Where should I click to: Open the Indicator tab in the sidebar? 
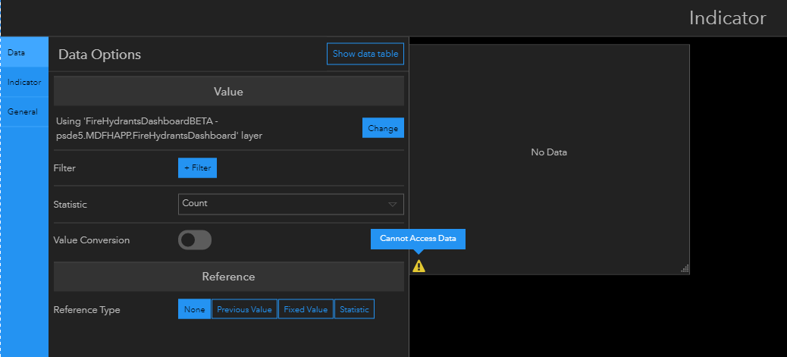24,82
